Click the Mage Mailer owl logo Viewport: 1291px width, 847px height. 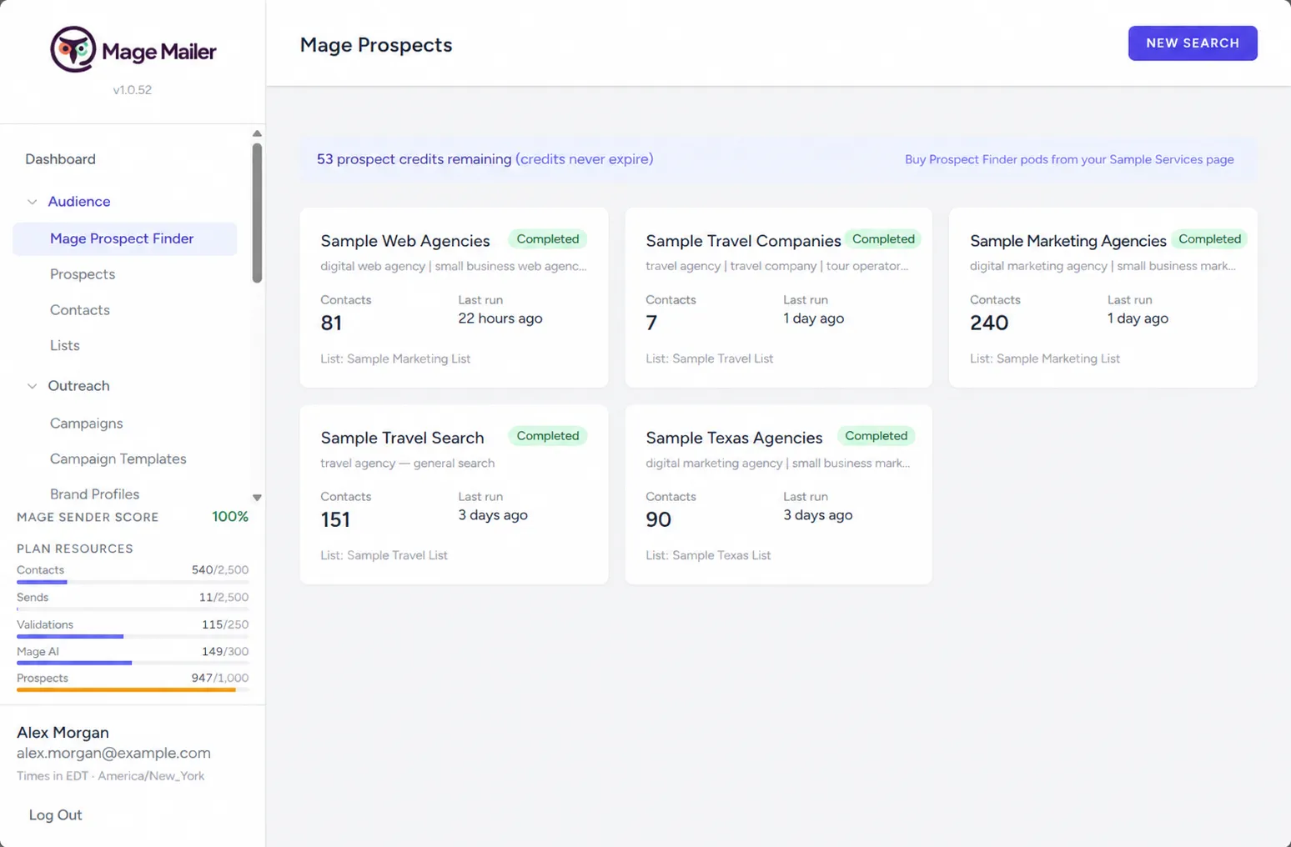pyautogui.click(x=73, y=49)
